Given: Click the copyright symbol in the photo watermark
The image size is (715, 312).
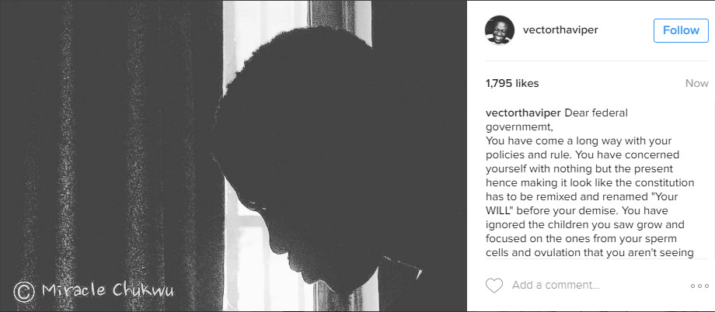Looking at the screenshot, I should click(24, 292).
